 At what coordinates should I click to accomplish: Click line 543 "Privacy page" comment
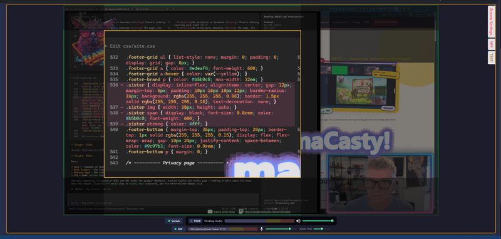coord(178,163)
